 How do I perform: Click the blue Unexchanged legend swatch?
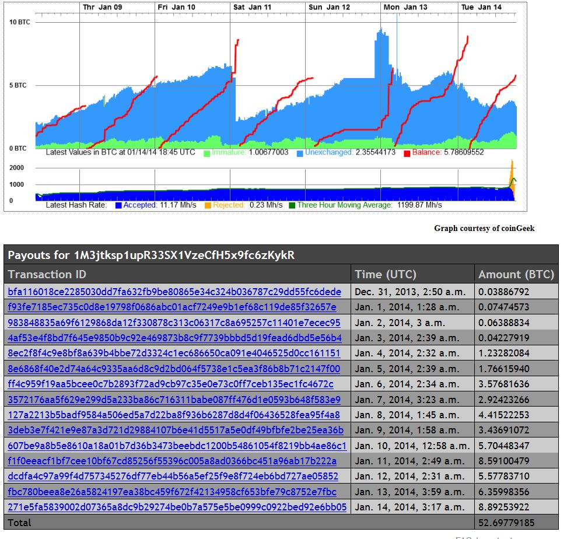coord(300,153)
